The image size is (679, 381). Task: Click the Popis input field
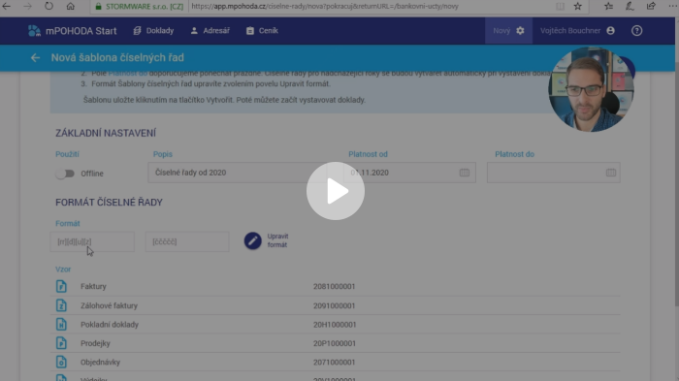(238, 173)
